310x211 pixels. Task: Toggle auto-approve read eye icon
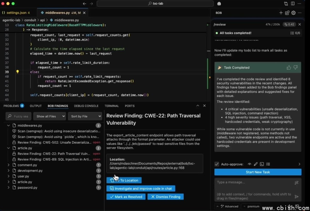249,164
